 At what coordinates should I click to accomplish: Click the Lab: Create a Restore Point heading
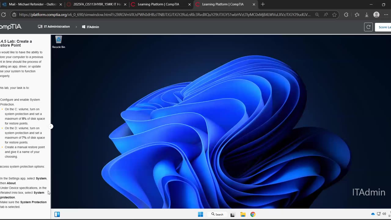click(16, 43)
